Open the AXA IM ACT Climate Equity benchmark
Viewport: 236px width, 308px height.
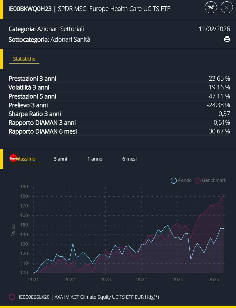[x=89, y=297]
